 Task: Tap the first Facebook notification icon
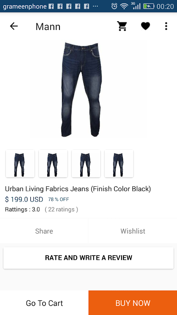coord(51,6)
